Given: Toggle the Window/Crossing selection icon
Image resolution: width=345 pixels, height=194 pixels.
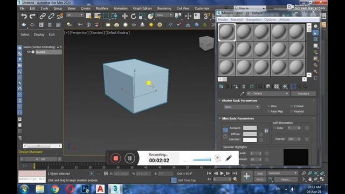Looking at the screenshot, I should [114, 16].
